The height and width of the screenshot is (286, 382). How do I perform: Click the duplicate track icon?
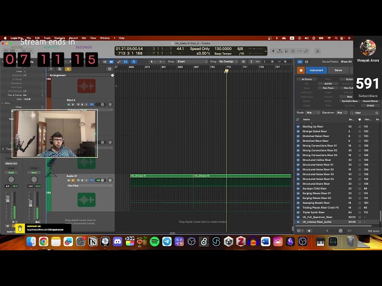click(x=60, y=69)
